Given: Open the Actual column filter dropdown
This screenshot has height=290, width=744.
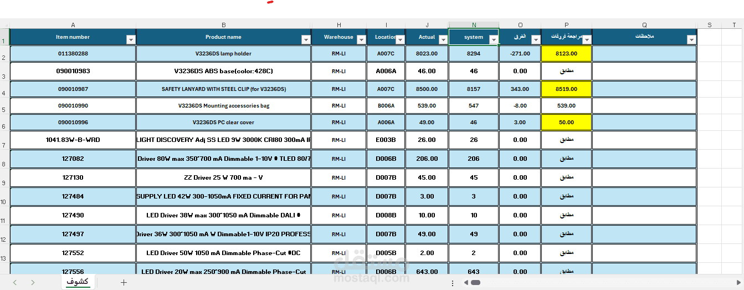Looking at the screenshot, I should click(x=443, y=39).
